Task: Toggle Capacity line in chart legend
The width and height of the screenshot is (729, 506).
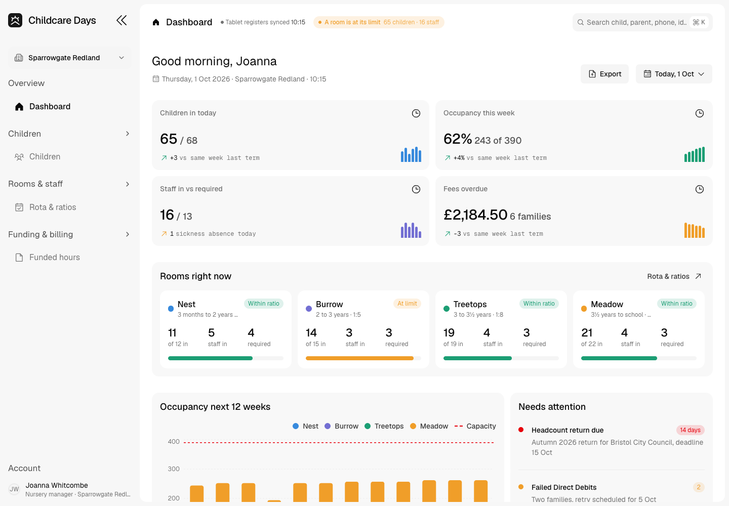Action: tap(475, 426)
